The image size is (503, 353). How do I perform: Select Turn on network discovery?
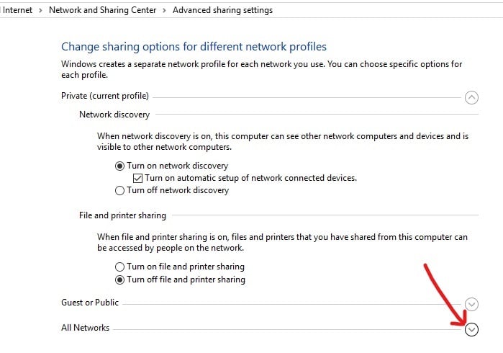120,165
